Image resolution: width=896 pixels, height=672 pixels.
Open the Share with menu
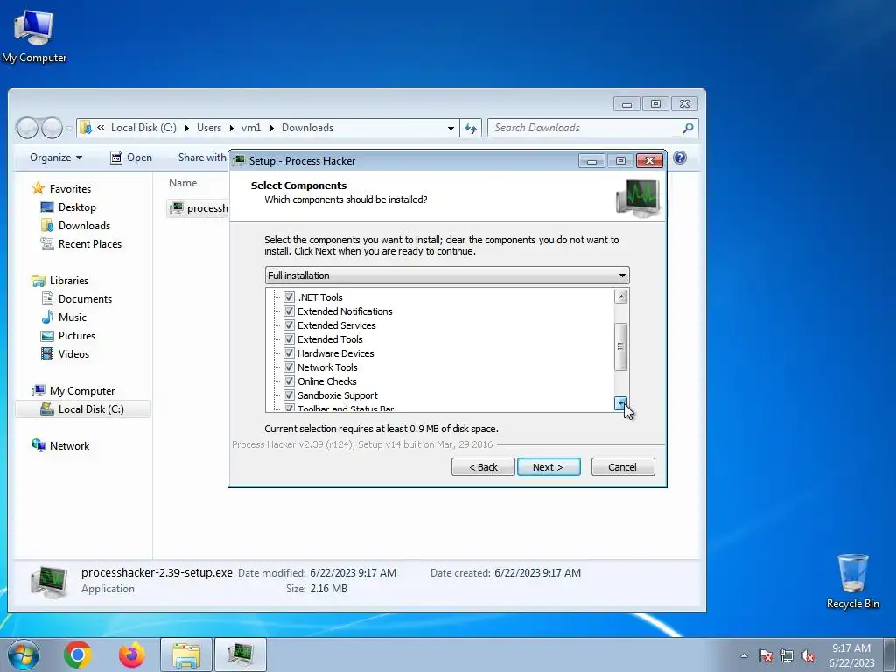tap(202, 157)
